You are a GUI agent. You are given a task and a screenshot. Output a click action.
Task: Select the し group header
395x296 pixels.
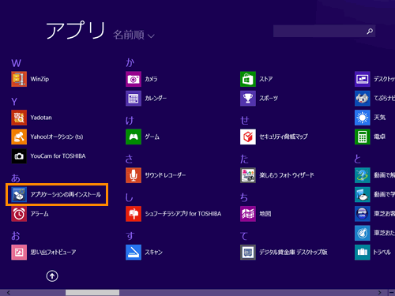129,197
